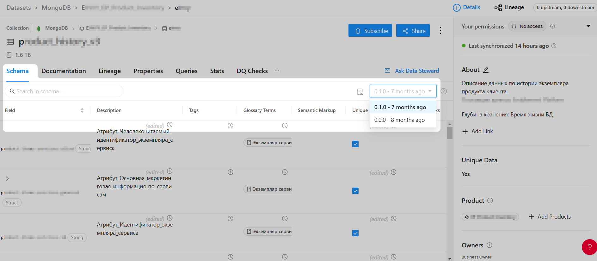Click the pencil edit icon next to About

pos(486,70)
